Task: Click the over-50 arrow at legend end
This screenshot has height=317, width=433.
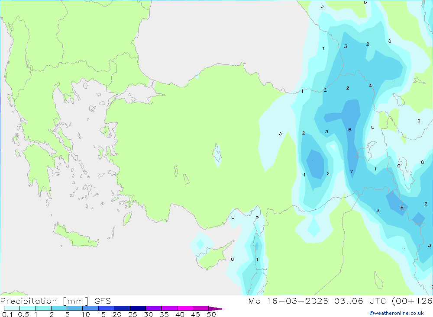Action: point(216,308)
